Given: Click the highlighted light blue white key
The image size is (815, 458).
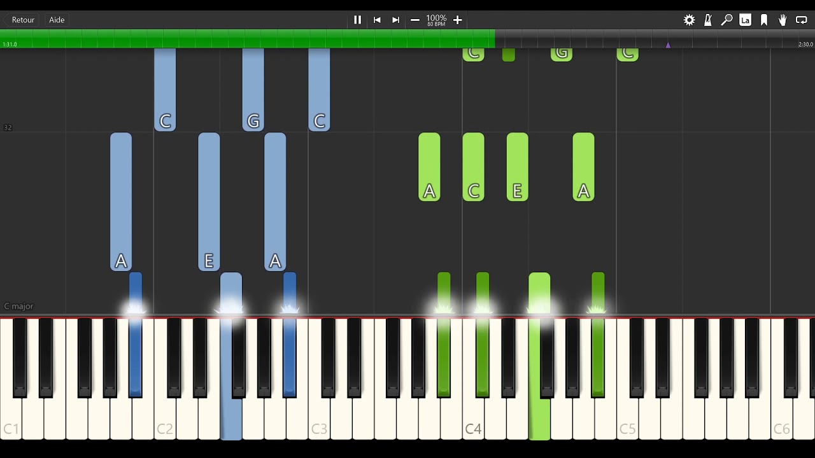Looking at the screenshot, I should 231,420.
